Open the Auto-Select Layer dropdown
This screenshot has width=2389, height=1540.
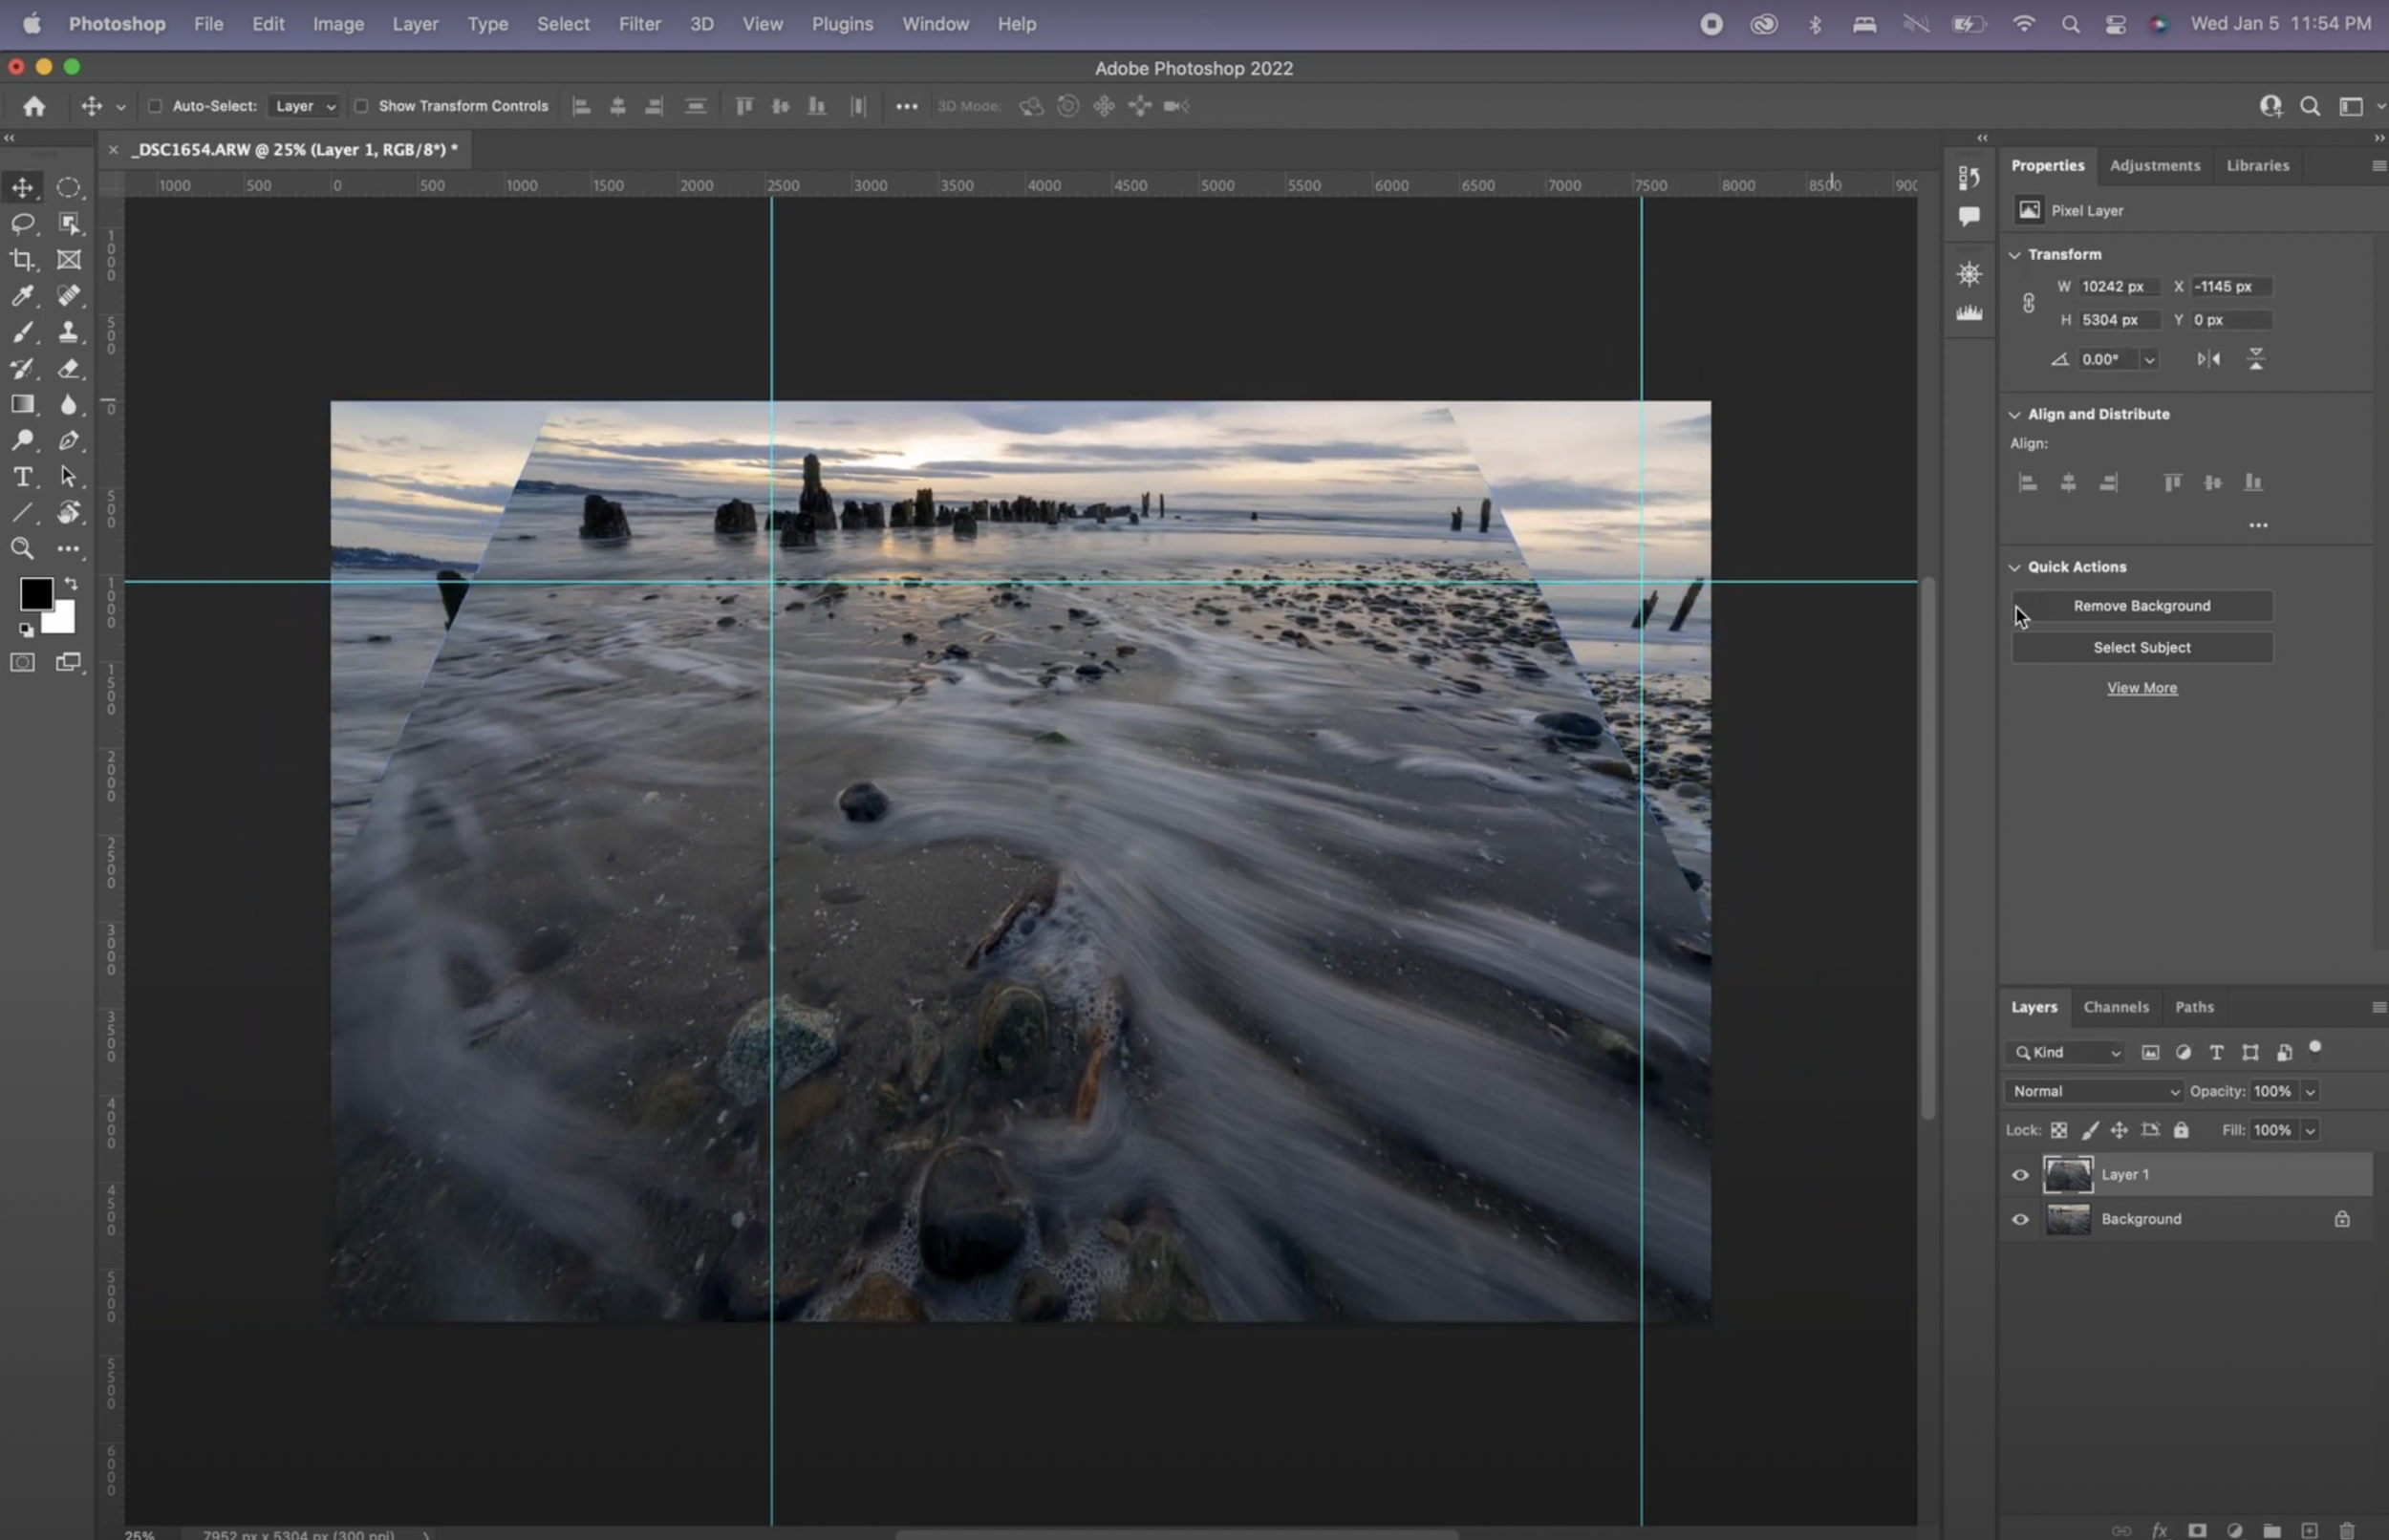pyautogui.click(x=304, y=105)
